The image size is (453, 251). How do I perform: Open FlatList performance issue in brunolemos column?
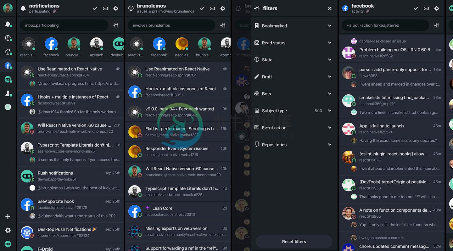tap(178, 132)
